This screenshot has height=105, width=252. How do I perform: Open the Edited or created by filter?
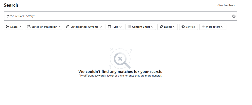[44, 27]
